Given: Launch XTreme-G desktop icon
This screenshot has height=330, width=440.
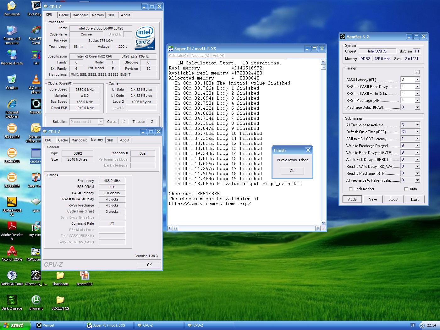Looking at the screenshot, I should 36,278.
